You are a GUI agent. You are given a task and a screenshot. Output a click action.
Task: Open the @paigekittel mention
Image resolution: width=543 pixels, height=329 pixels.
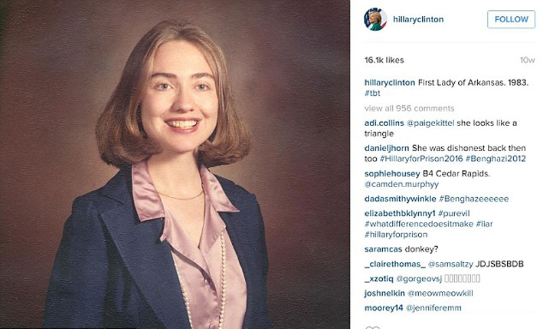tap(430, 123)
